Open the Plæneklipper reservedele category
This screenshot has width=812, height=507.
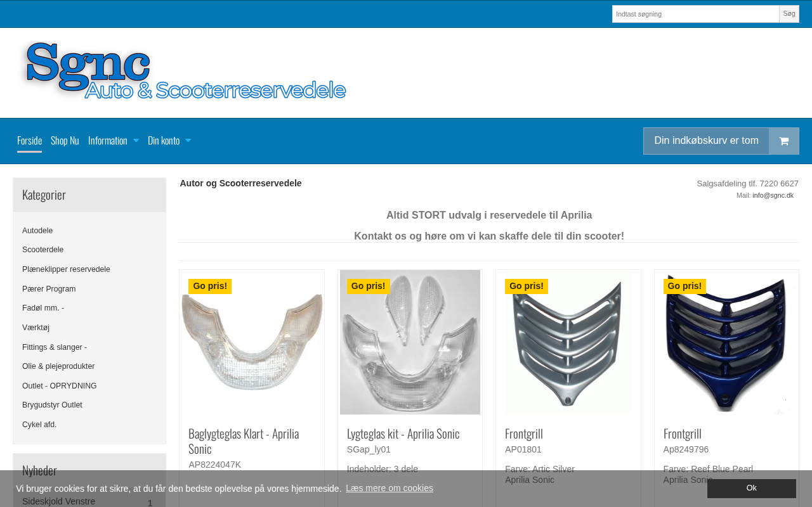[66, 269]
